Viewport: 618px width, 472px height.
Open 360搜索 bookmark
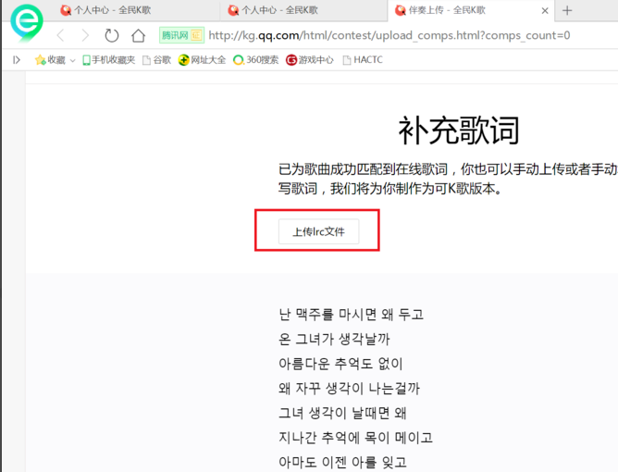pyautogui.click(x=255, y=60)
